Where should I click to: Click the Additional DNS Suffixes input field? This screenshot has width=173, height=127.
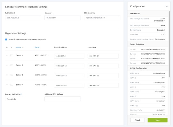[63, 99]
